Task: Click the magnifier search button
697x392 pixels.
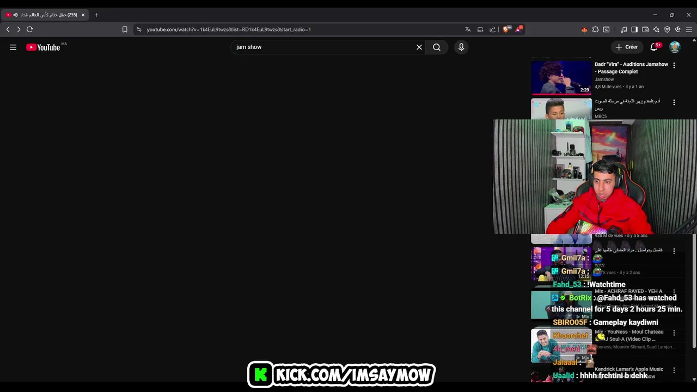Action: pos(437,47)
